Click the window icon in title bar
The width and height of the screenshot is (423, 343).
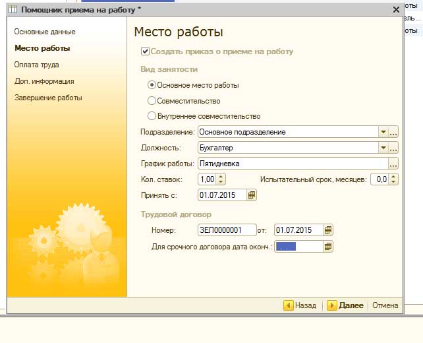click(x=13, y=10)
